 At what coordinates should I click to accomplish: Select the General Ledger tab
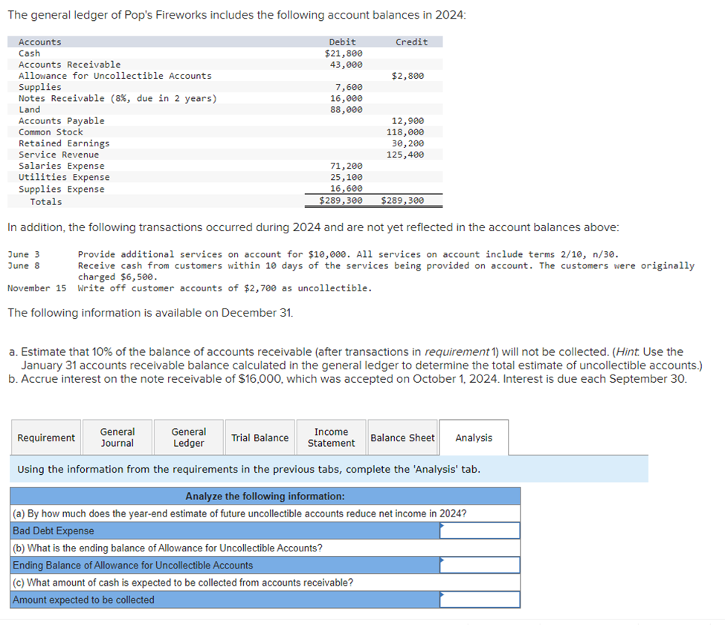188,437
